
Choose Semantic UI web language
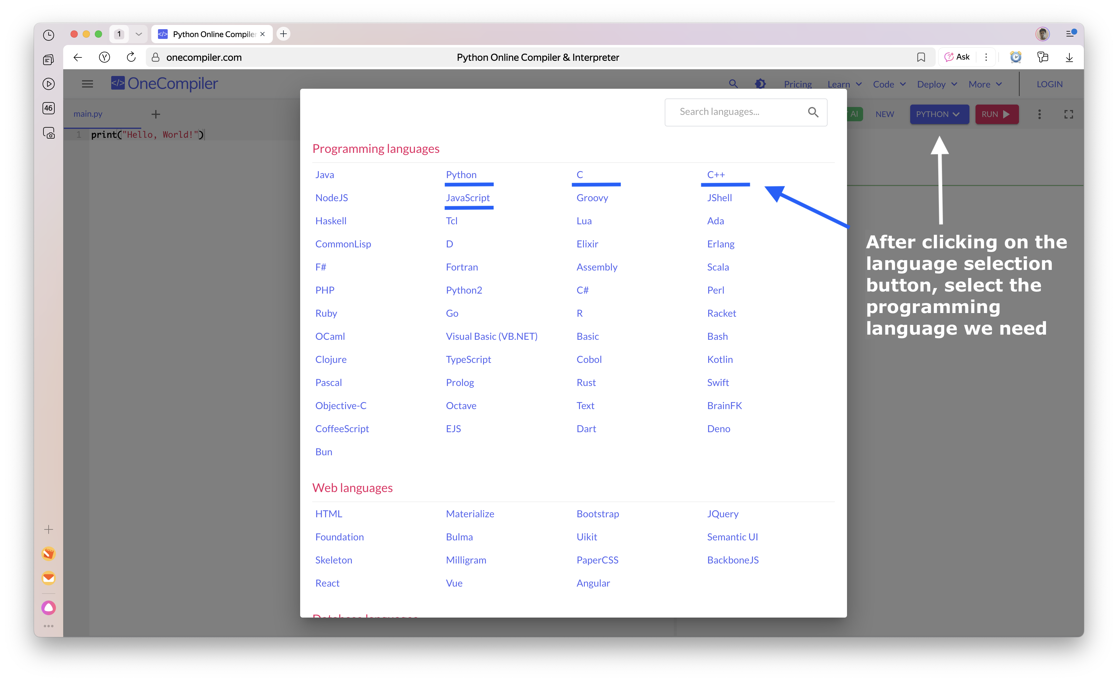732,537
